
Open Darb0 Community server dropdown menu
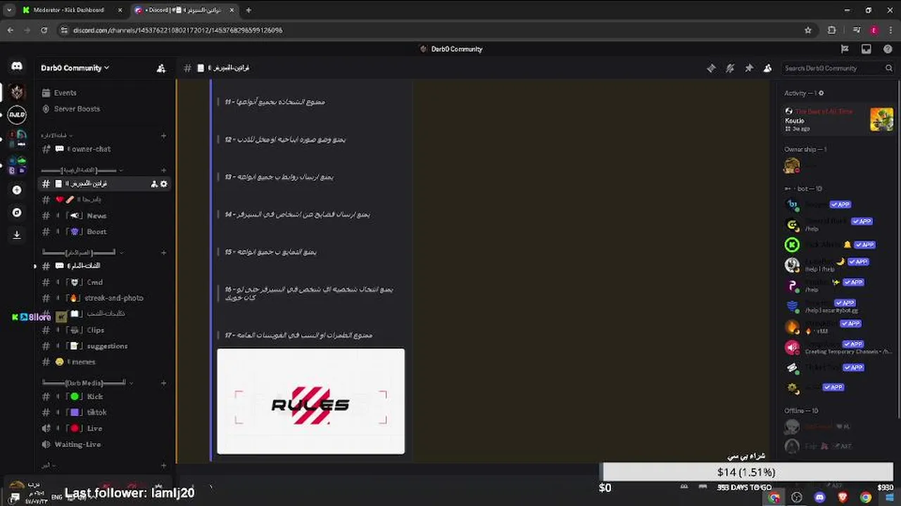75,68
